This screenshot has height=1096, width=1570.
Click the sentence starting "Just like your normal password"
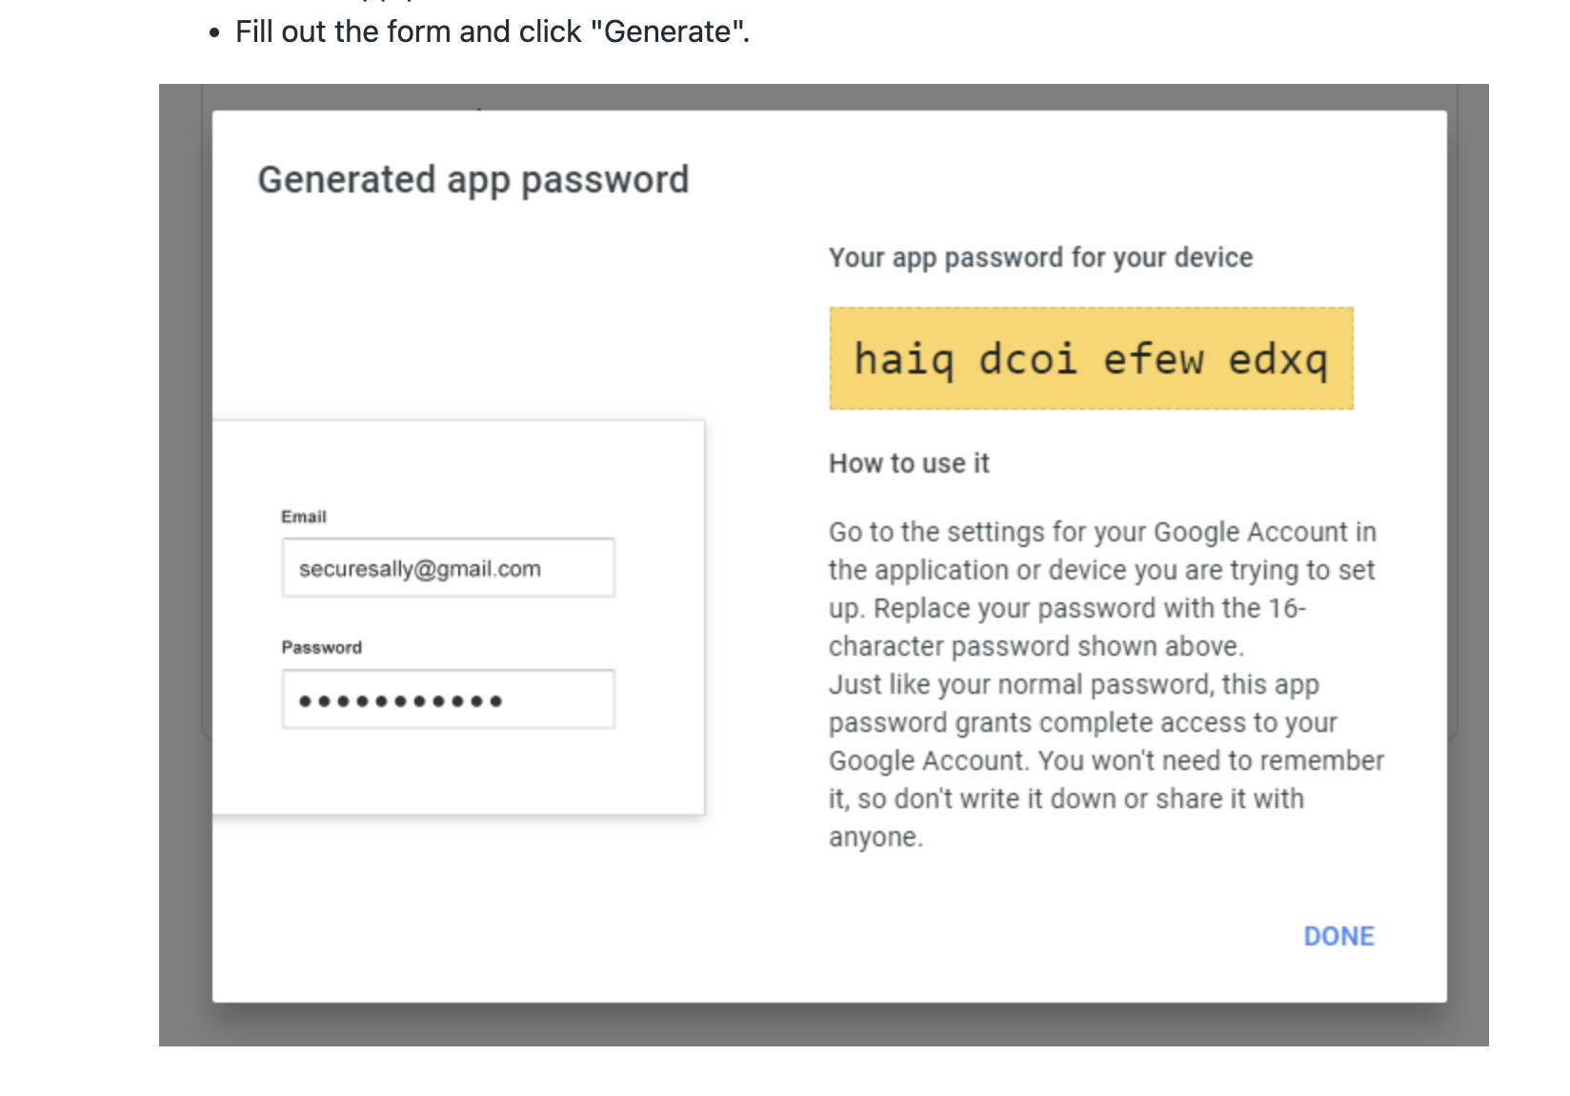(x=1074, y=684)
